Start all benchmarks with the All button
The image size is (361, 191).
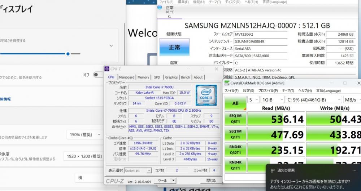point(235,103)
